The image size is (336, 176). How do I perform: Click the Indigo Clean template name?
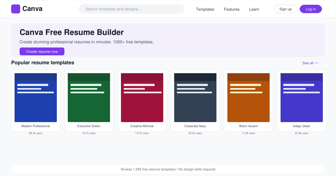point(302,126)
